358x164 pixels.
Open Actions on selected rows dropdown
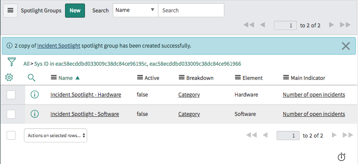tap(55, 136)
